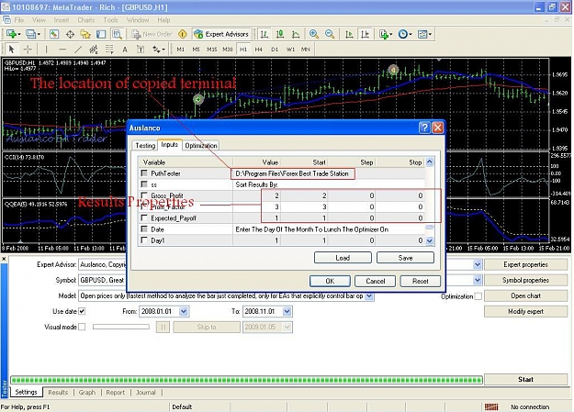Tick the PathTester variable checkbox
Viewport: 574px width, 412px height.
[144, 173]
